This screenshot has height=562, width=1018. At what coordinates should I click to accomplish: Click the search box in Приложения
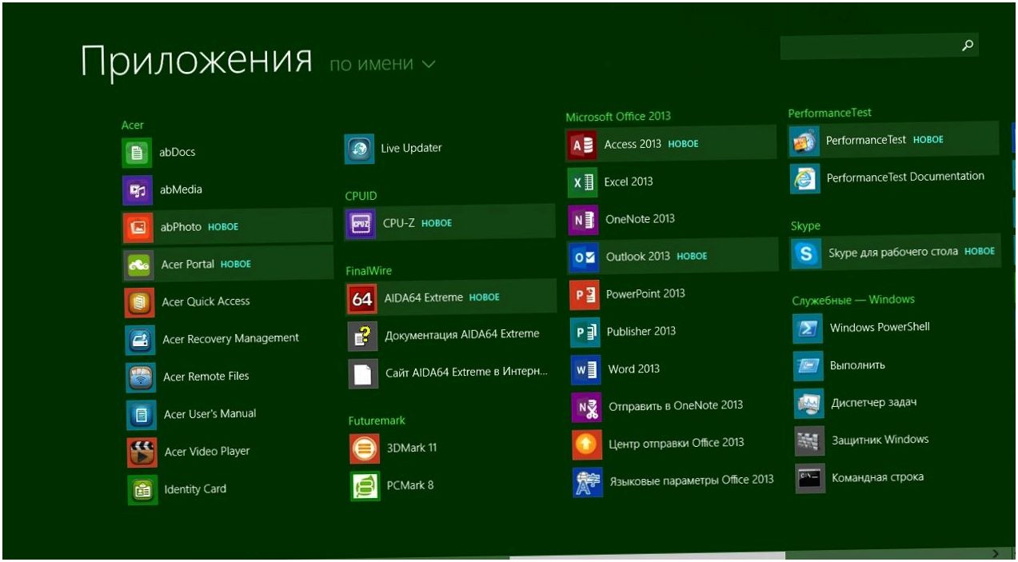[879, 46]
